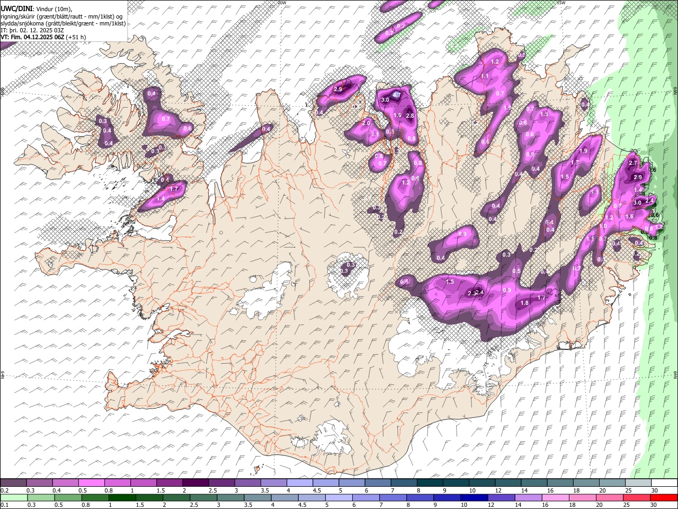Click light pink rain swatch between 16 and 18
Viewport: 678px width, 509px height.
[556, 497]
